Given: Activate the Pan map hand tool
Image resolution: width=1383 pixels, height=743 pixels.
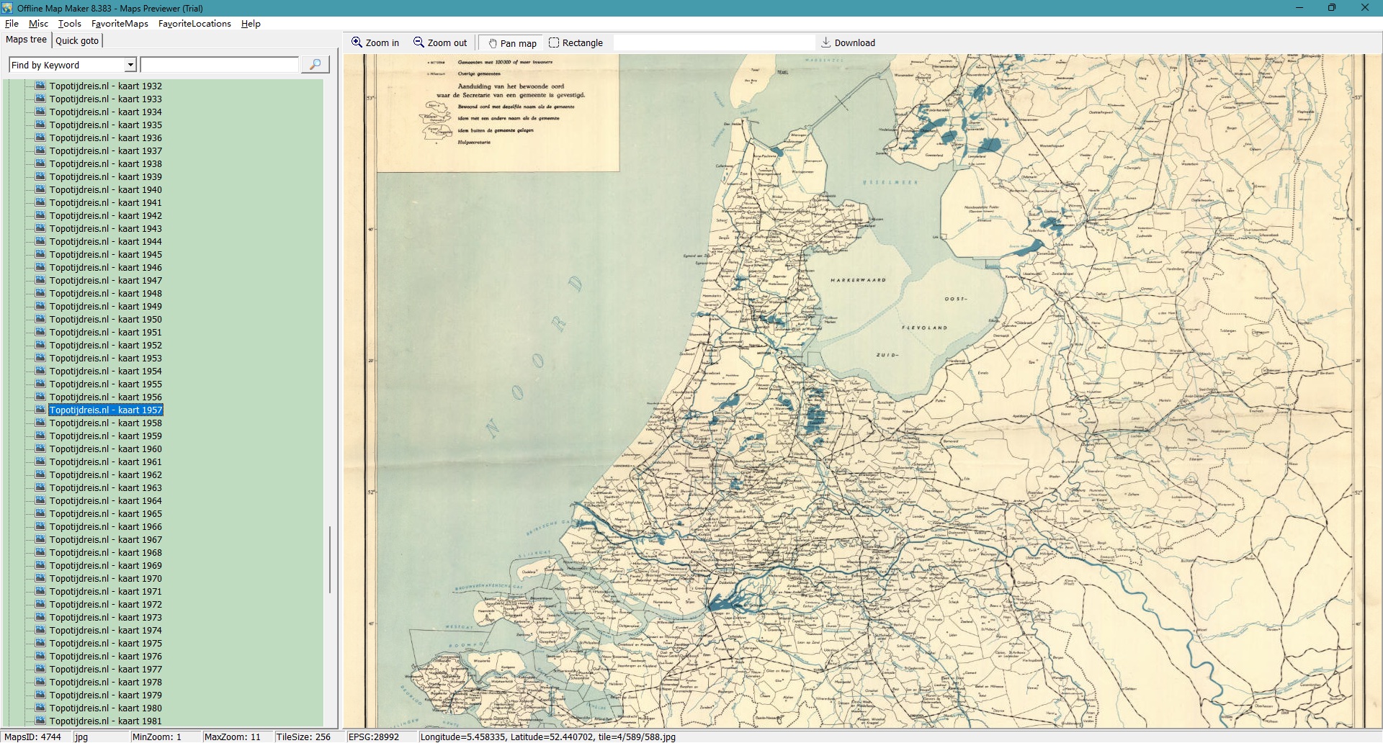Looking at the screenshot, I should pos(493,43).
